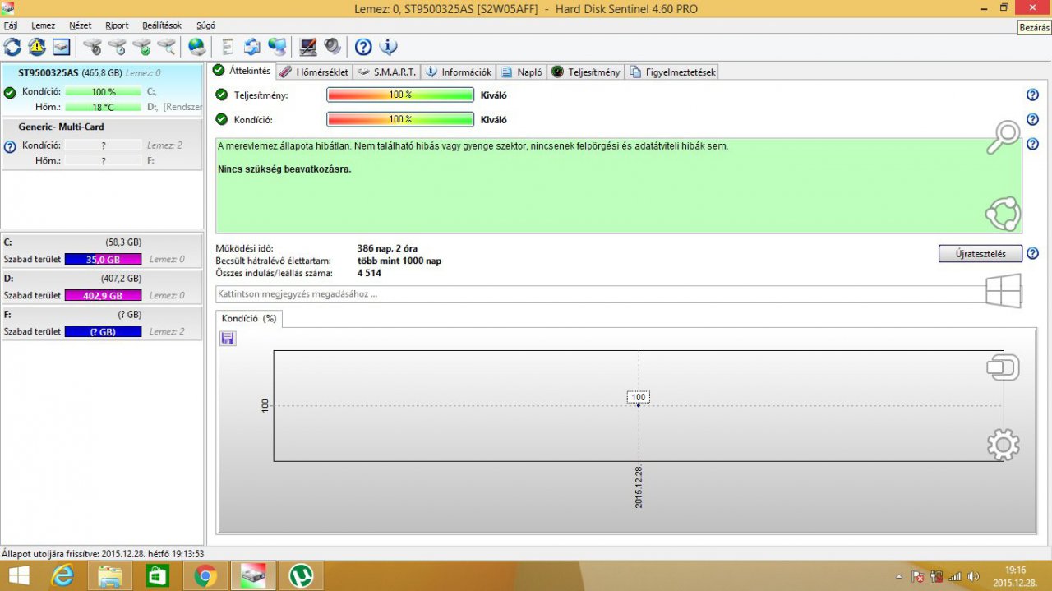Viewport: 1052px width, 591px height.
Task: Open Google Chrome from the taskbar
Action: pyautogui.click(x=205, y=577)
